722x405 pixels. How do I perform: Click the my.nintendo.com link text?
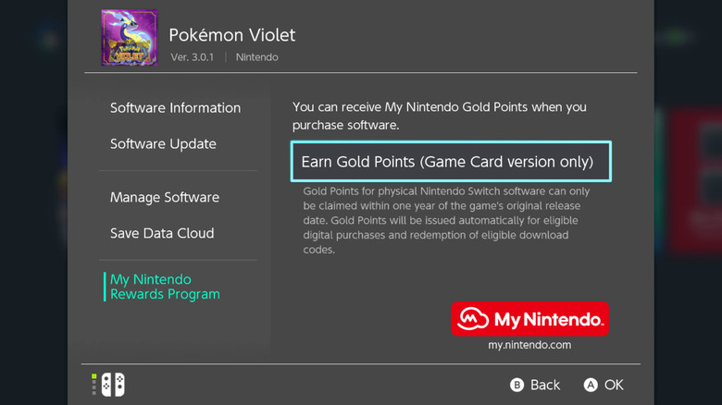529,345
